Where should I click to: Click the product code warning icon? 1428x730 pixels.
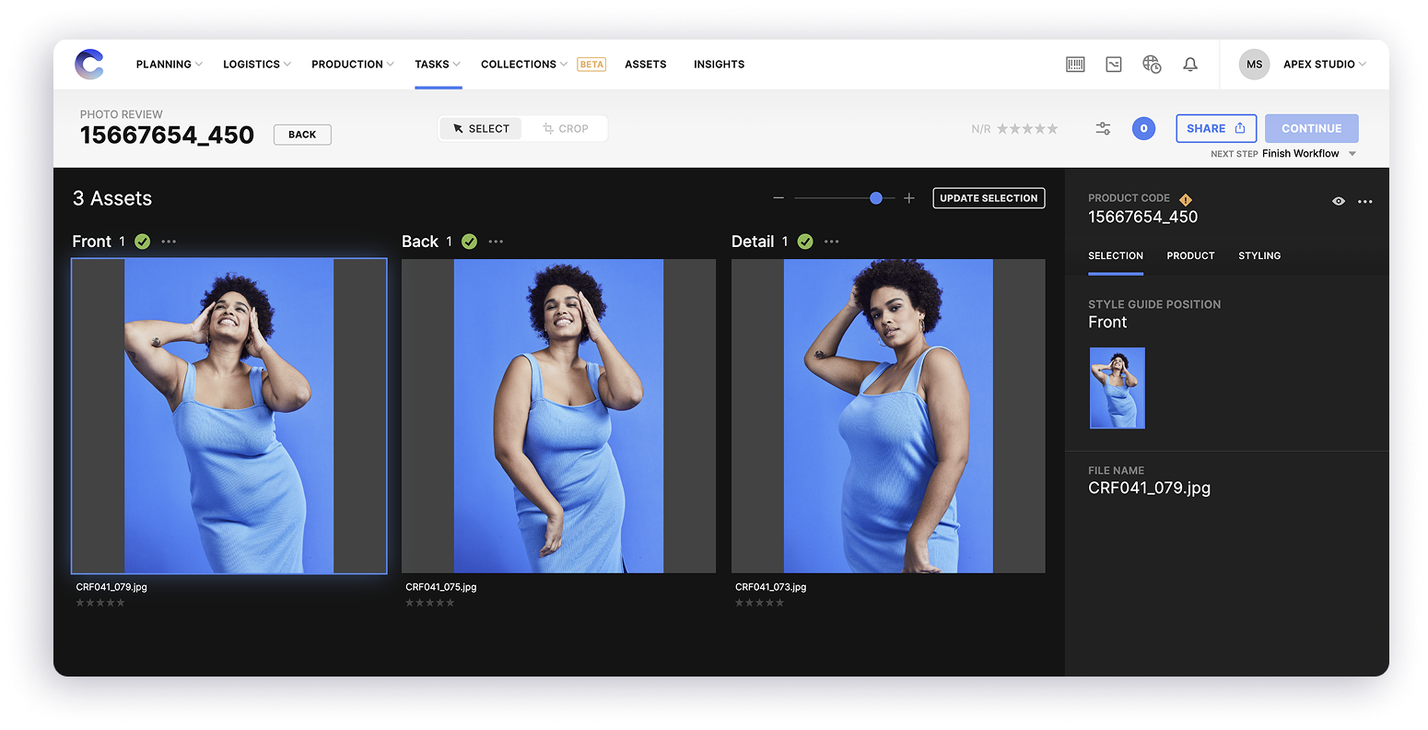coord(1186,199)
